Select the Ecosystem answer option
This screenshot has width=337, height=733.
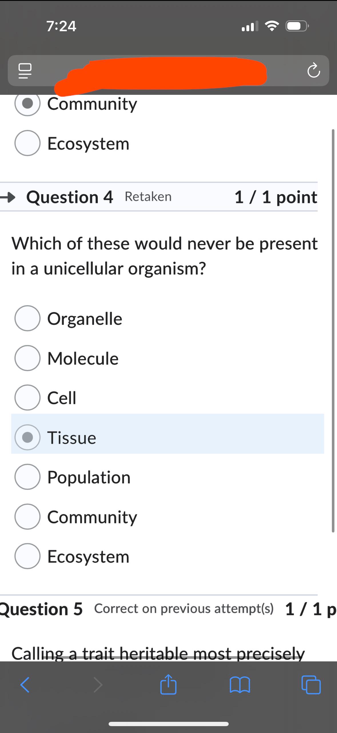(x=27, y=556)
